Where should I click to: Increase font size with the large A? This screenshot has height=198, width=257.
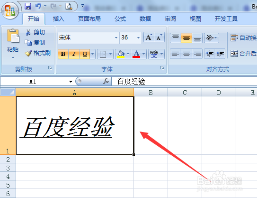click(x=149, y=37)
